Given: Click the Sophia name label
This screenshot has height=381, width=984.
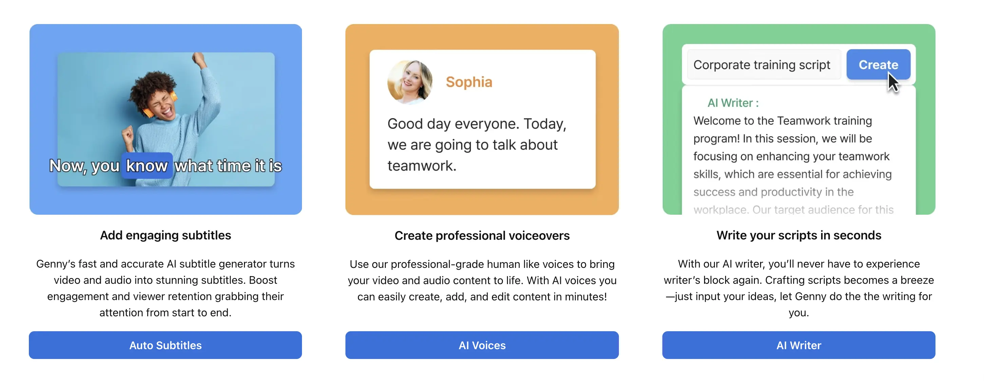Looking at the screenshot, I should [x=469, y=82].
